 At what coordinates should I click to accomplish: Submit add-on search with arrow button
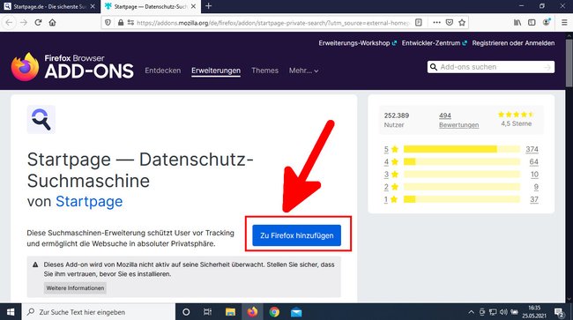547,67
